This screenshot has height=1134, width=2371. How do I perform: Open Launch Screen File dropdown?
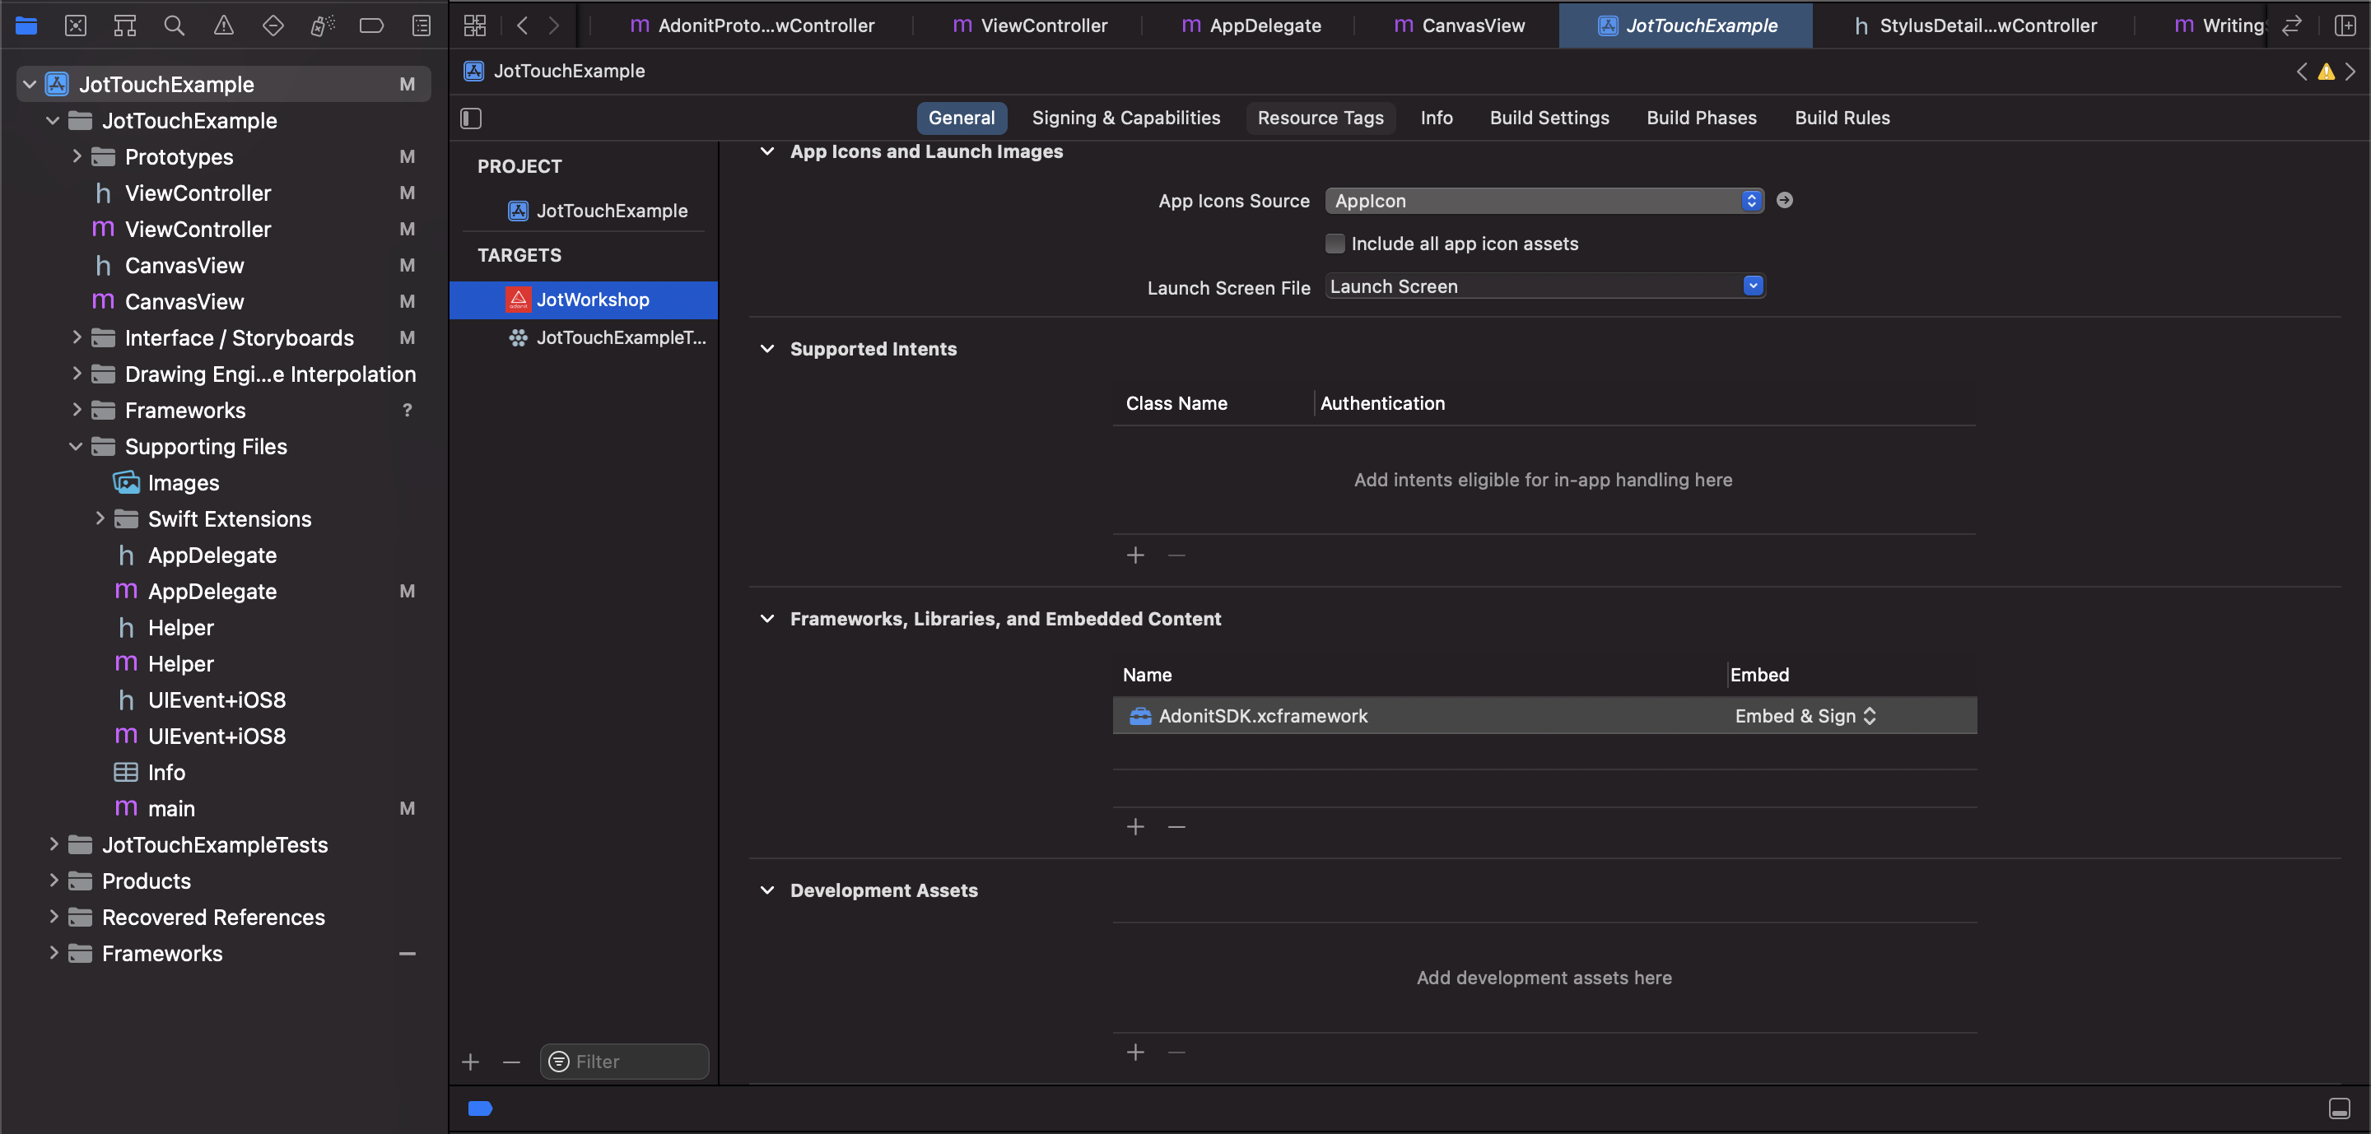[x=1544, y=286]
